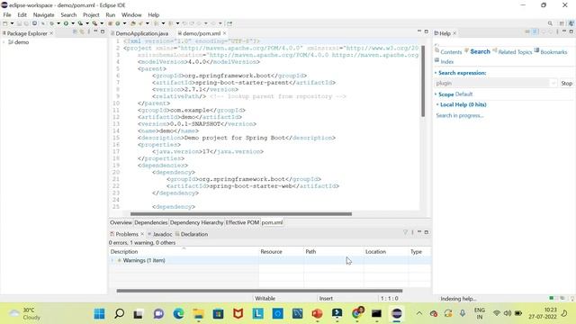Viewport: 576px width, 324px height.
Task: Sort by the Description column header
Action: (x=124, y=252)
